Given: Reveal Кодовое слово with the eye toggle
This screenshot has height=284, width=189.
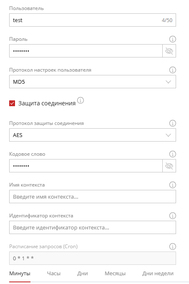Looking at the screenshot, I should click(169, 166).
